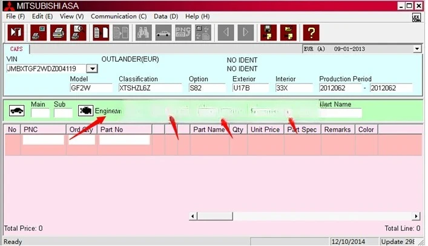The width and height of the screenshot is (428, 246).
Task: Click the open folder load icon
Action: coord(288,33)
